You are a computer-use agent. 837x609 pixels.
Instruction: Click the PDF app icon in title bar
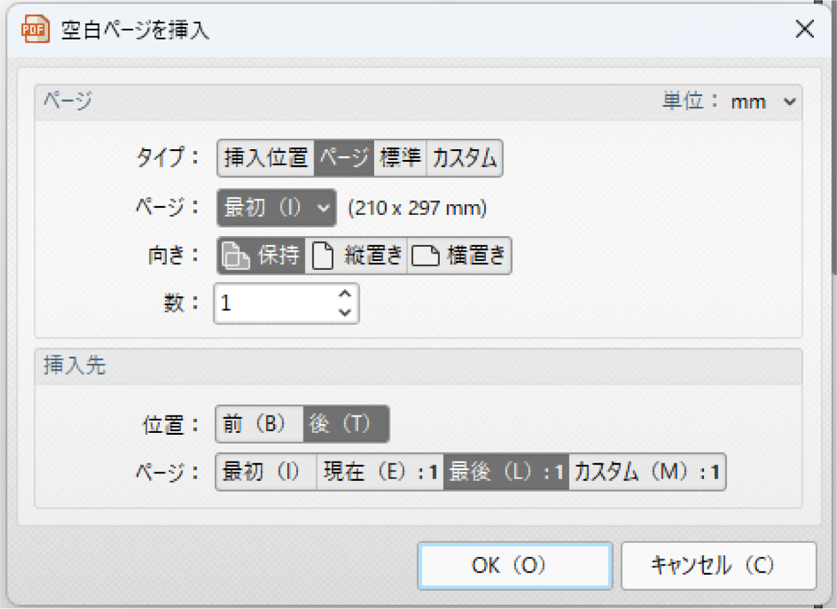pyautogui.click(x=35, y=29)
